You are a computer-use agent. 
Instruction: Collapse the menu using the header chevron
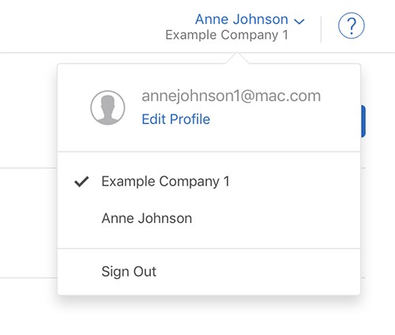(x=299, y=21)
